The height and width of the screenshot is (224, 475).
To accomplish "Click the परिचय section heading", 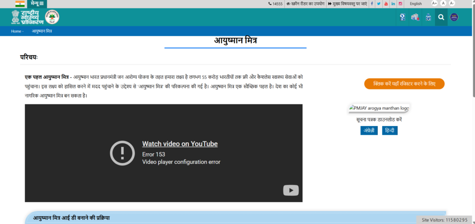I will coord(29,57).
